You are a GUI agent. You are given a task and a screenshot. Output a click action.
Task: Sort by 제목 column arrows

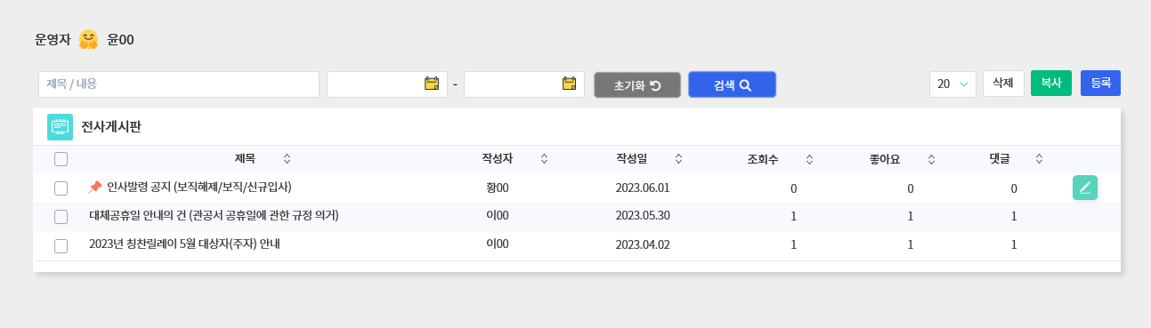(287, 159)
